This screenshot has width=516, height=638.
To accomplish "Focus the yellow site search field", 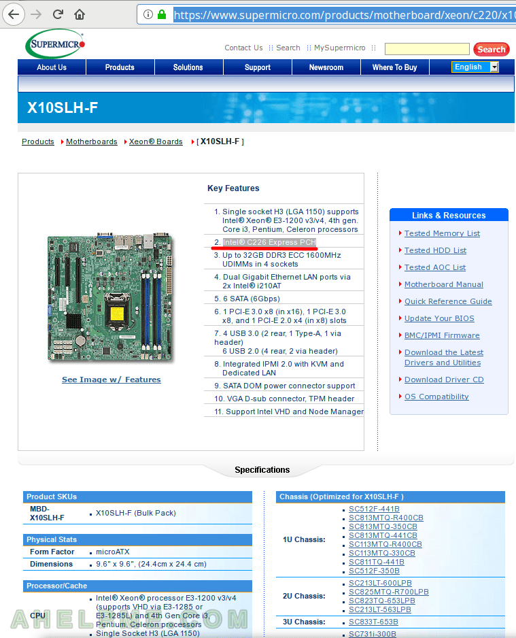I will click(427, 49).
